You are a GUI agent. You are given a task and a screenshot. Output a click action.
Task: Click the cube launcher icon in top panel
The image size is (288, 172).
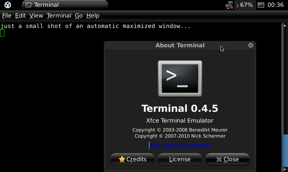click(8, 5)
